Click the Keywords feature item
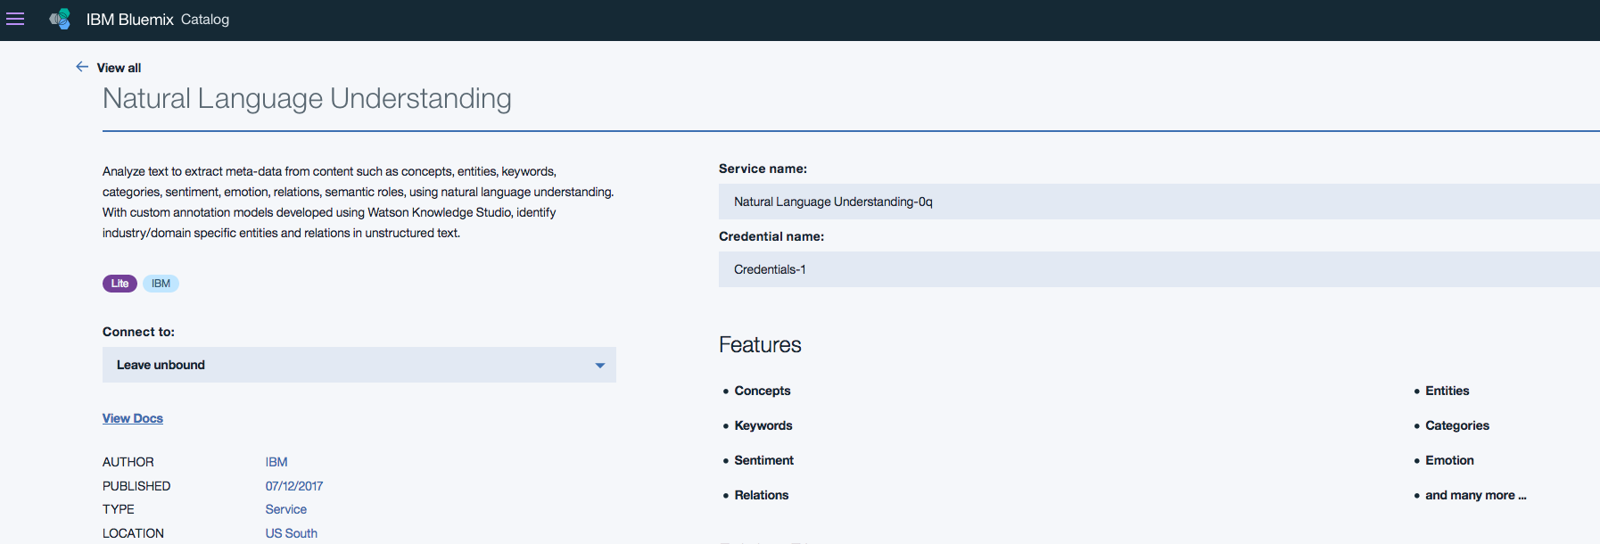This screenshot has width=1600, height=544. tap(763, 425)
